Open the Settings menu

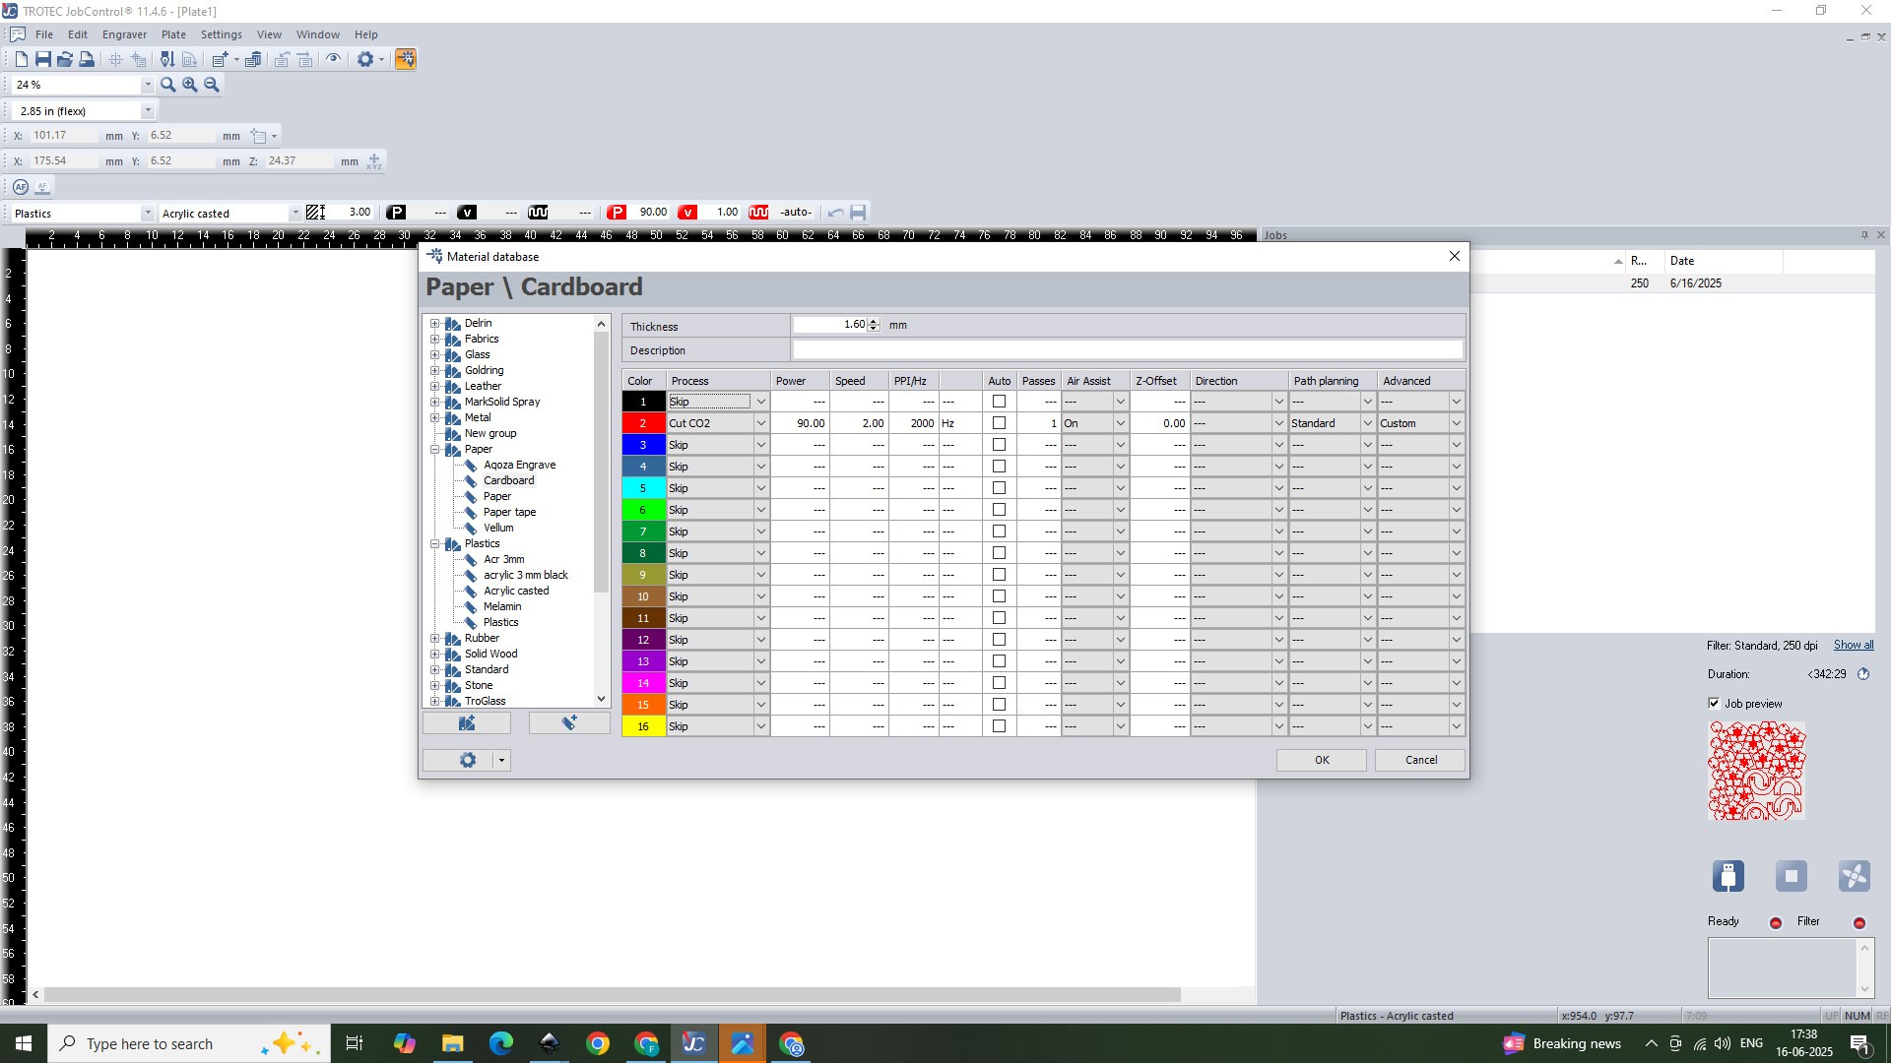tap(222, 34)
